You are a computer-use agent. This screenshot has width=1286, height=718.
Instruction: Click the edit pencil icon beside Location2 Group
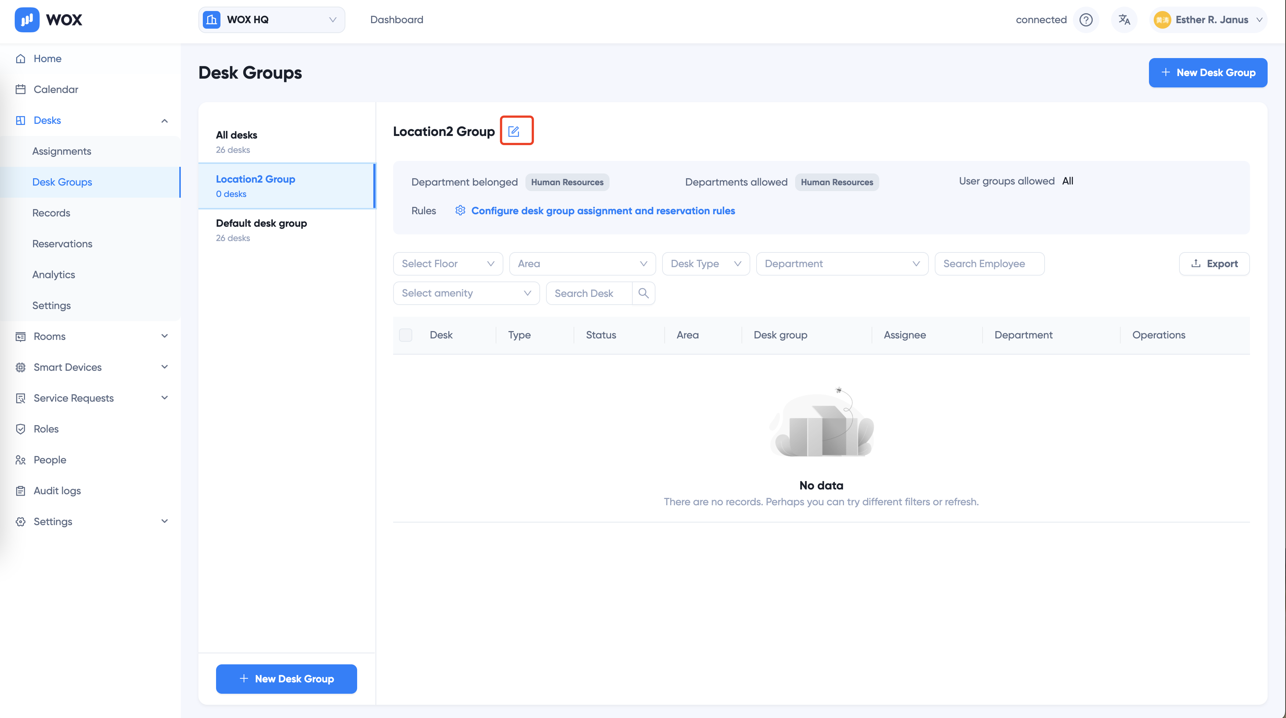coord(514,131)
